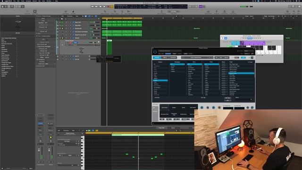This screenshot has width=302, height=170.
Task: Click the previous preset arrow in the plugin browser toolbar
Action: (210, 58)
